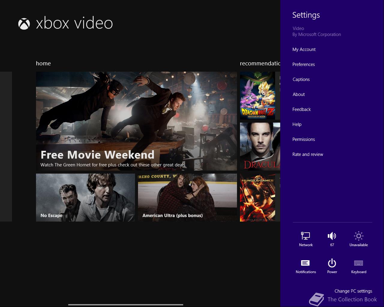Viewport: 384px width, 307px height.
Task: Click the Xbox logo icon
Action: 24,24
